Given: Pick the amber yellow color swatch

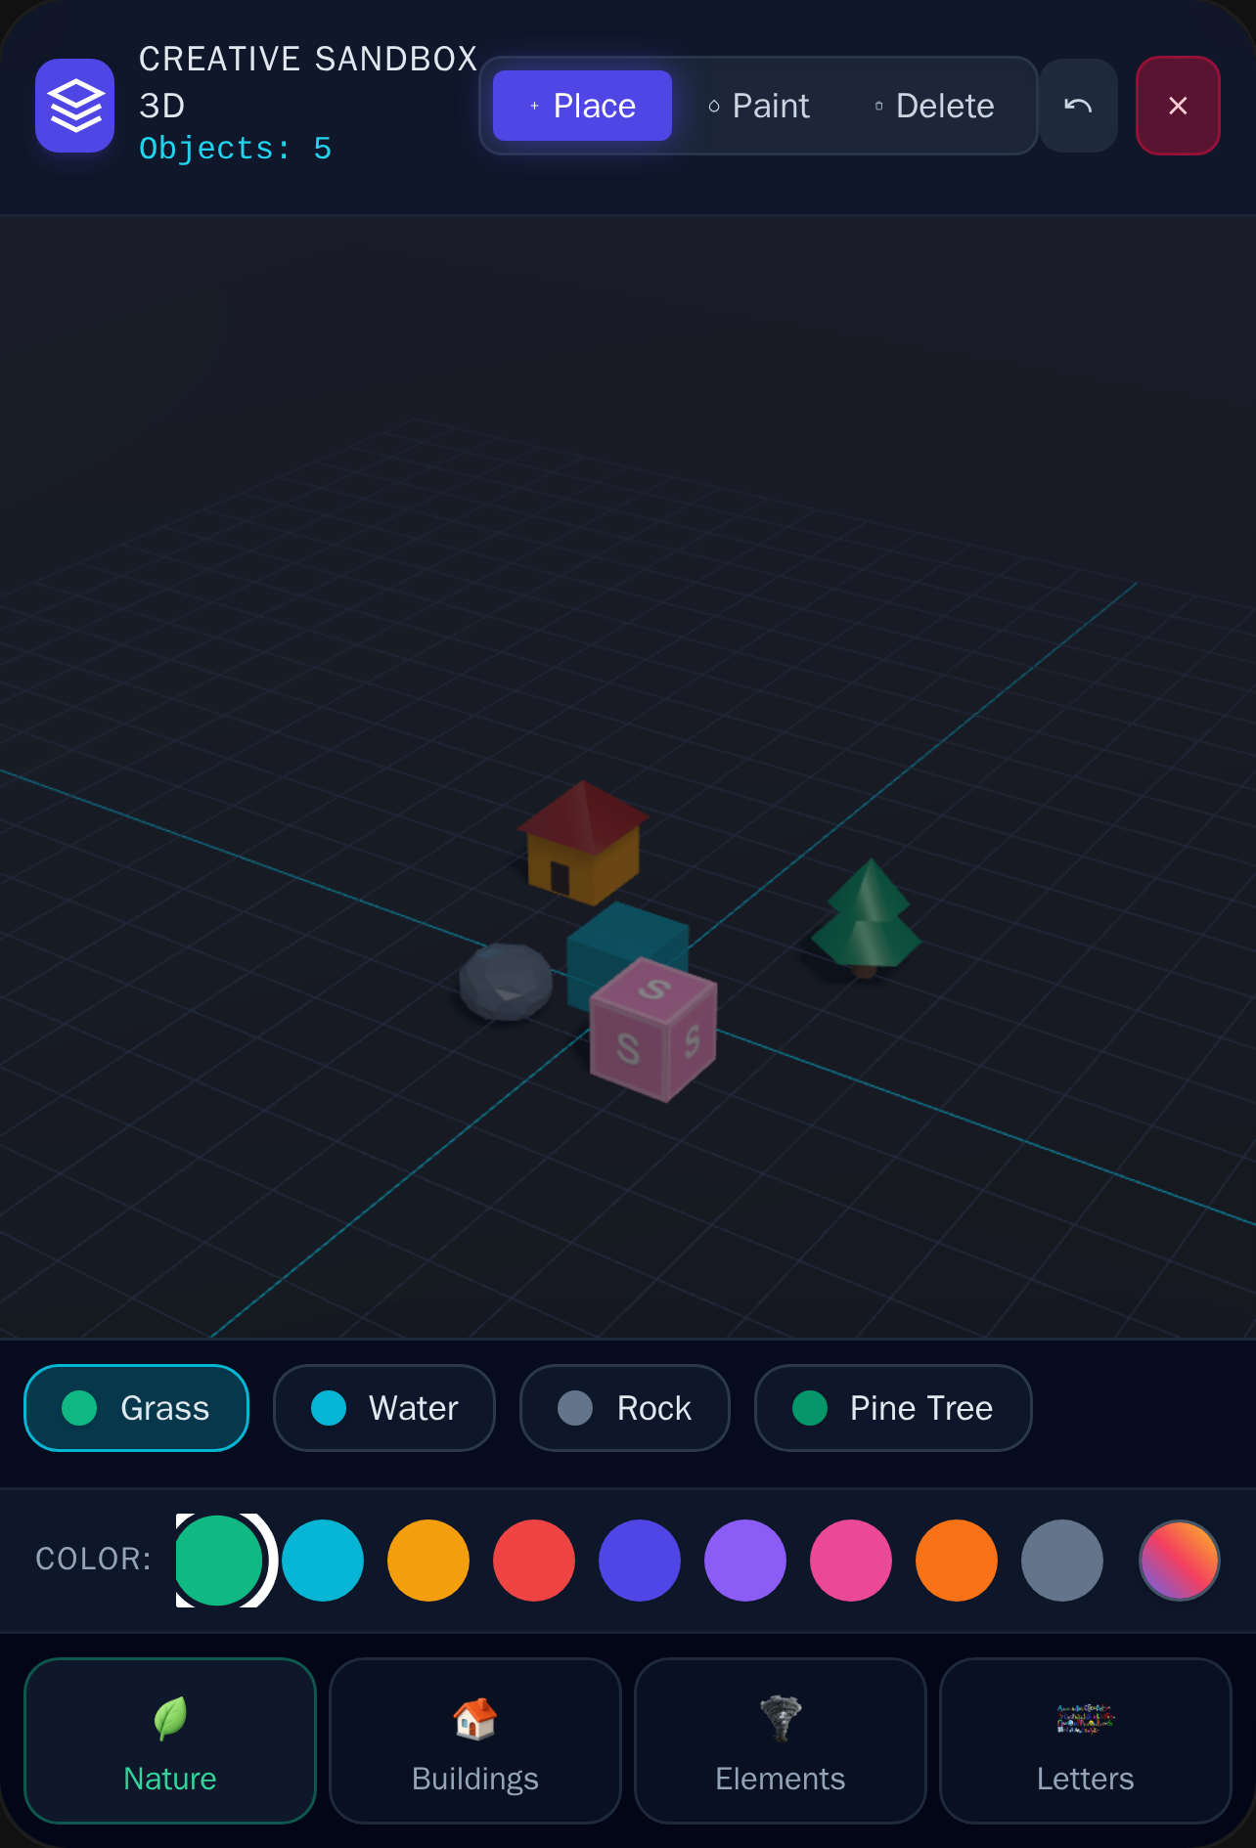Looking at the screenshot, I should [428, 1561].
